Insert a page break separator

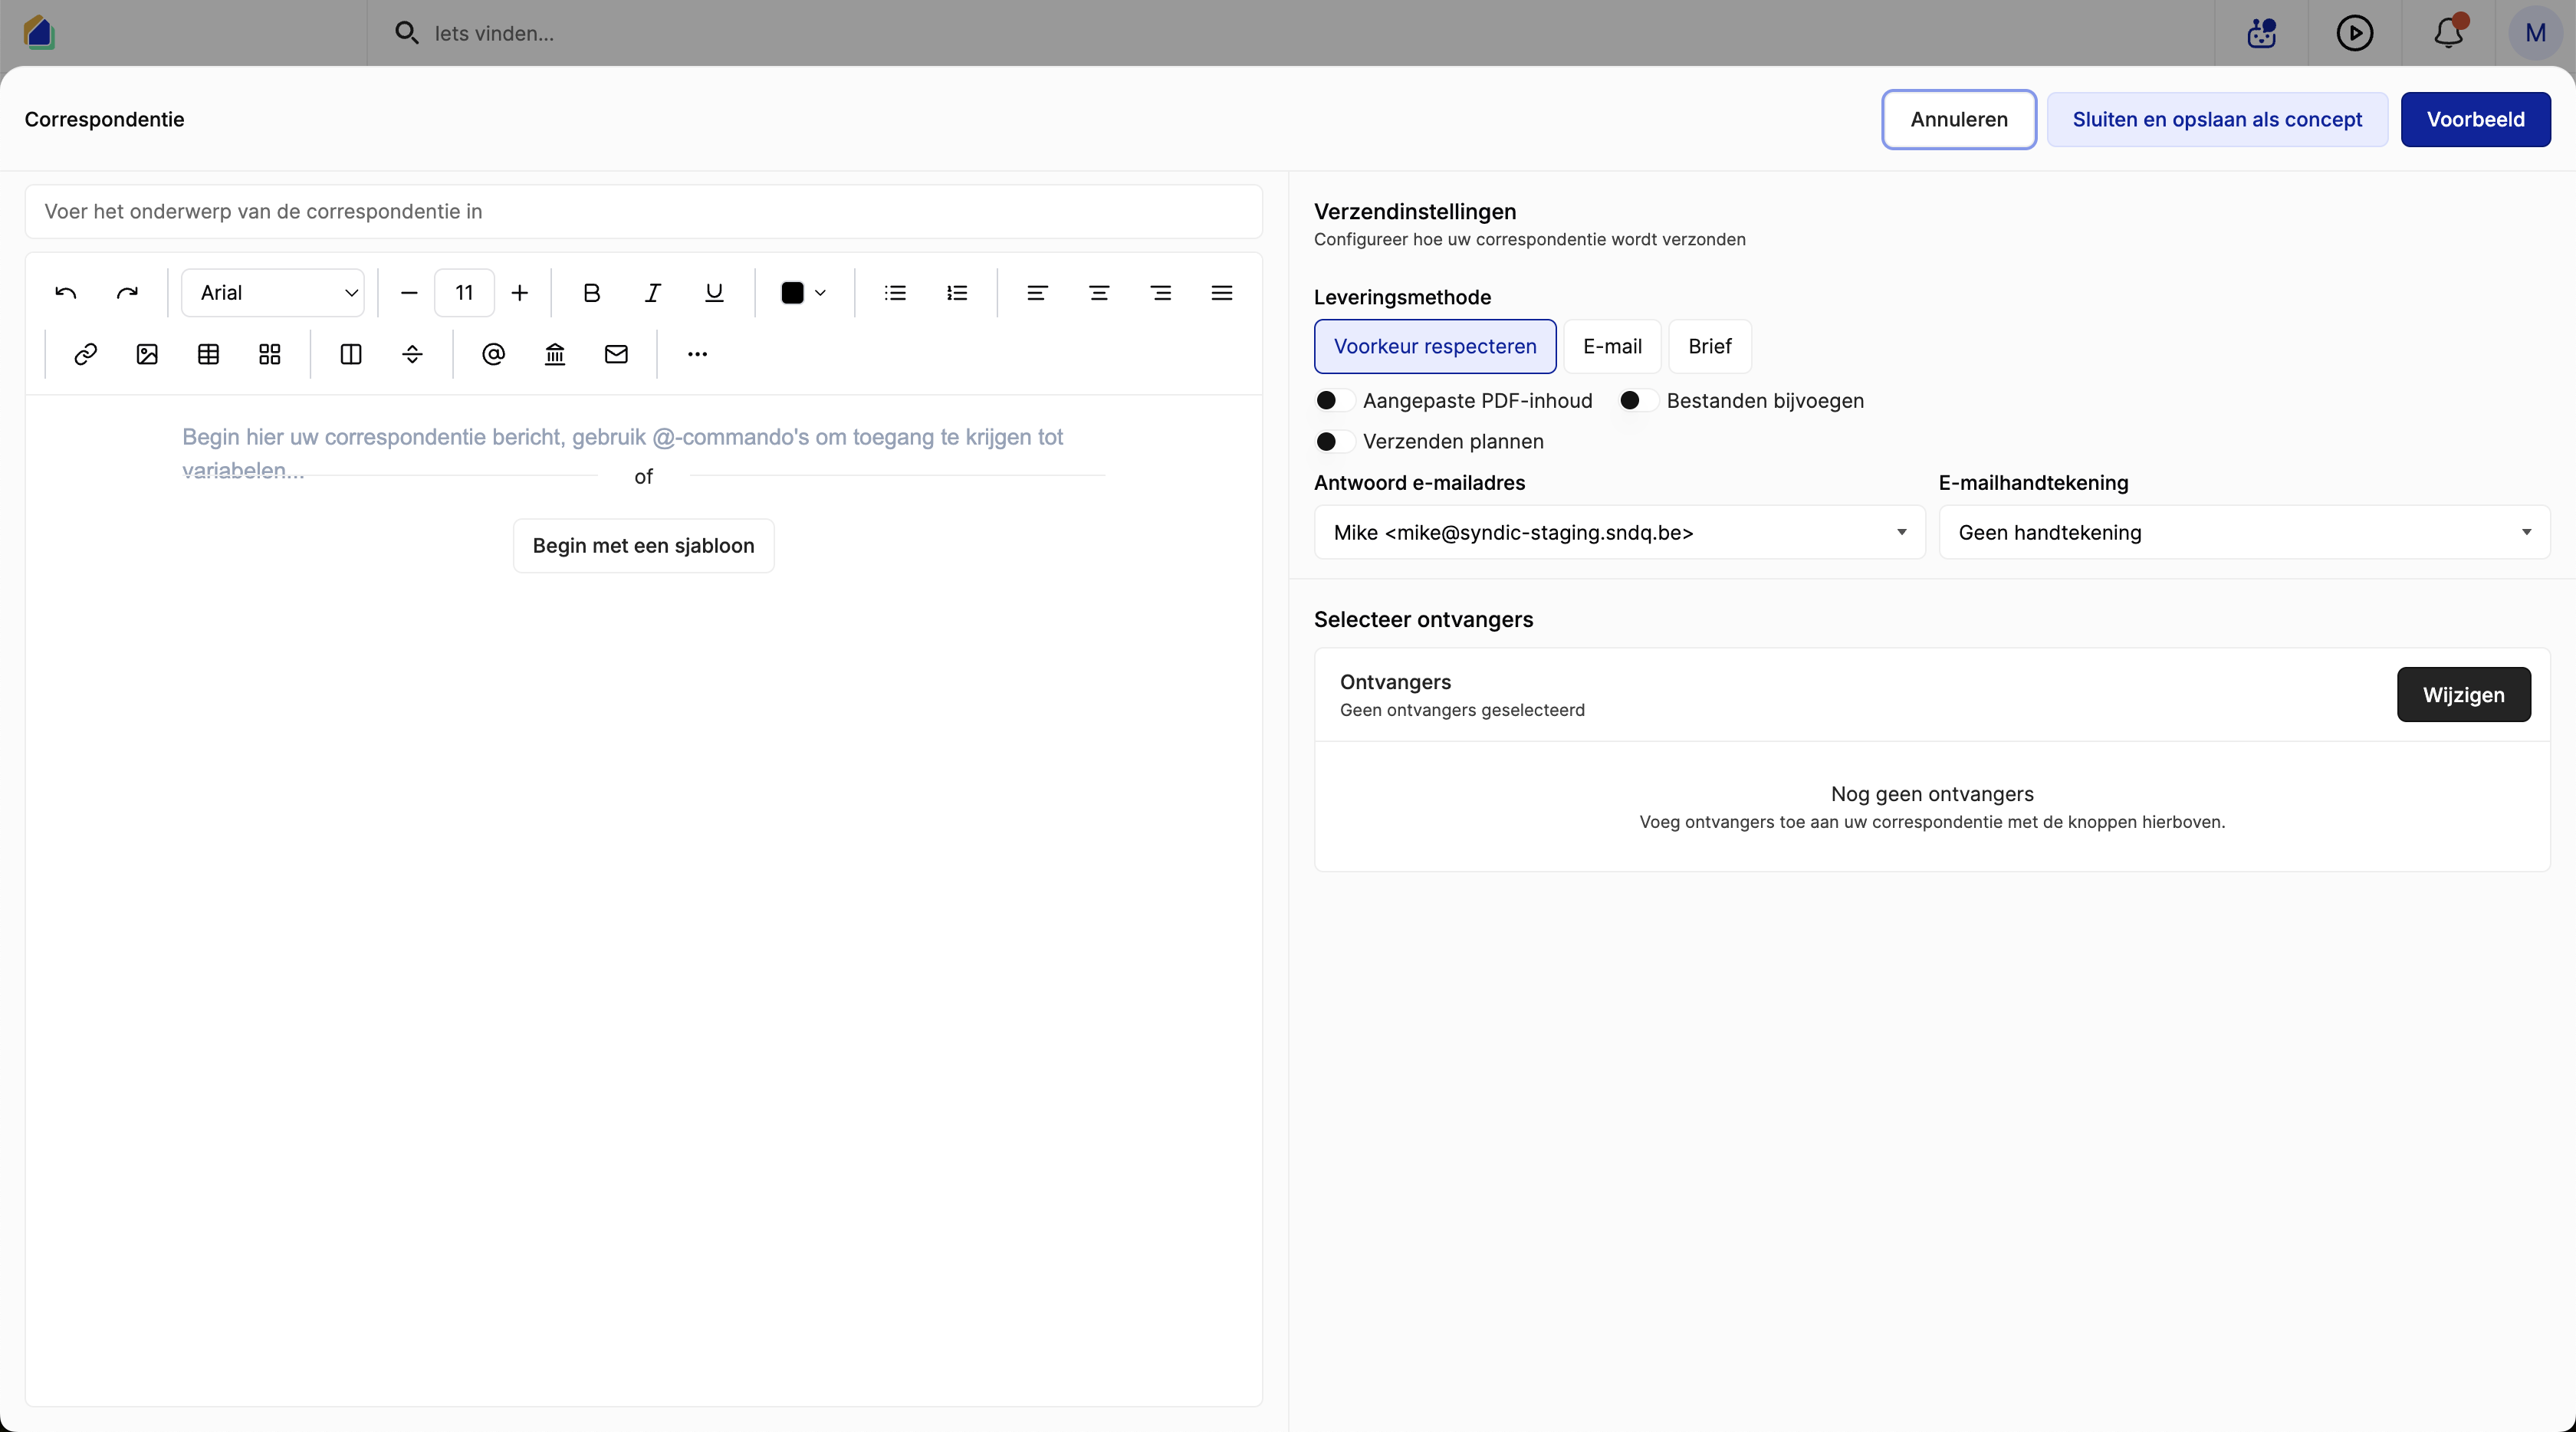click(413, 354)
